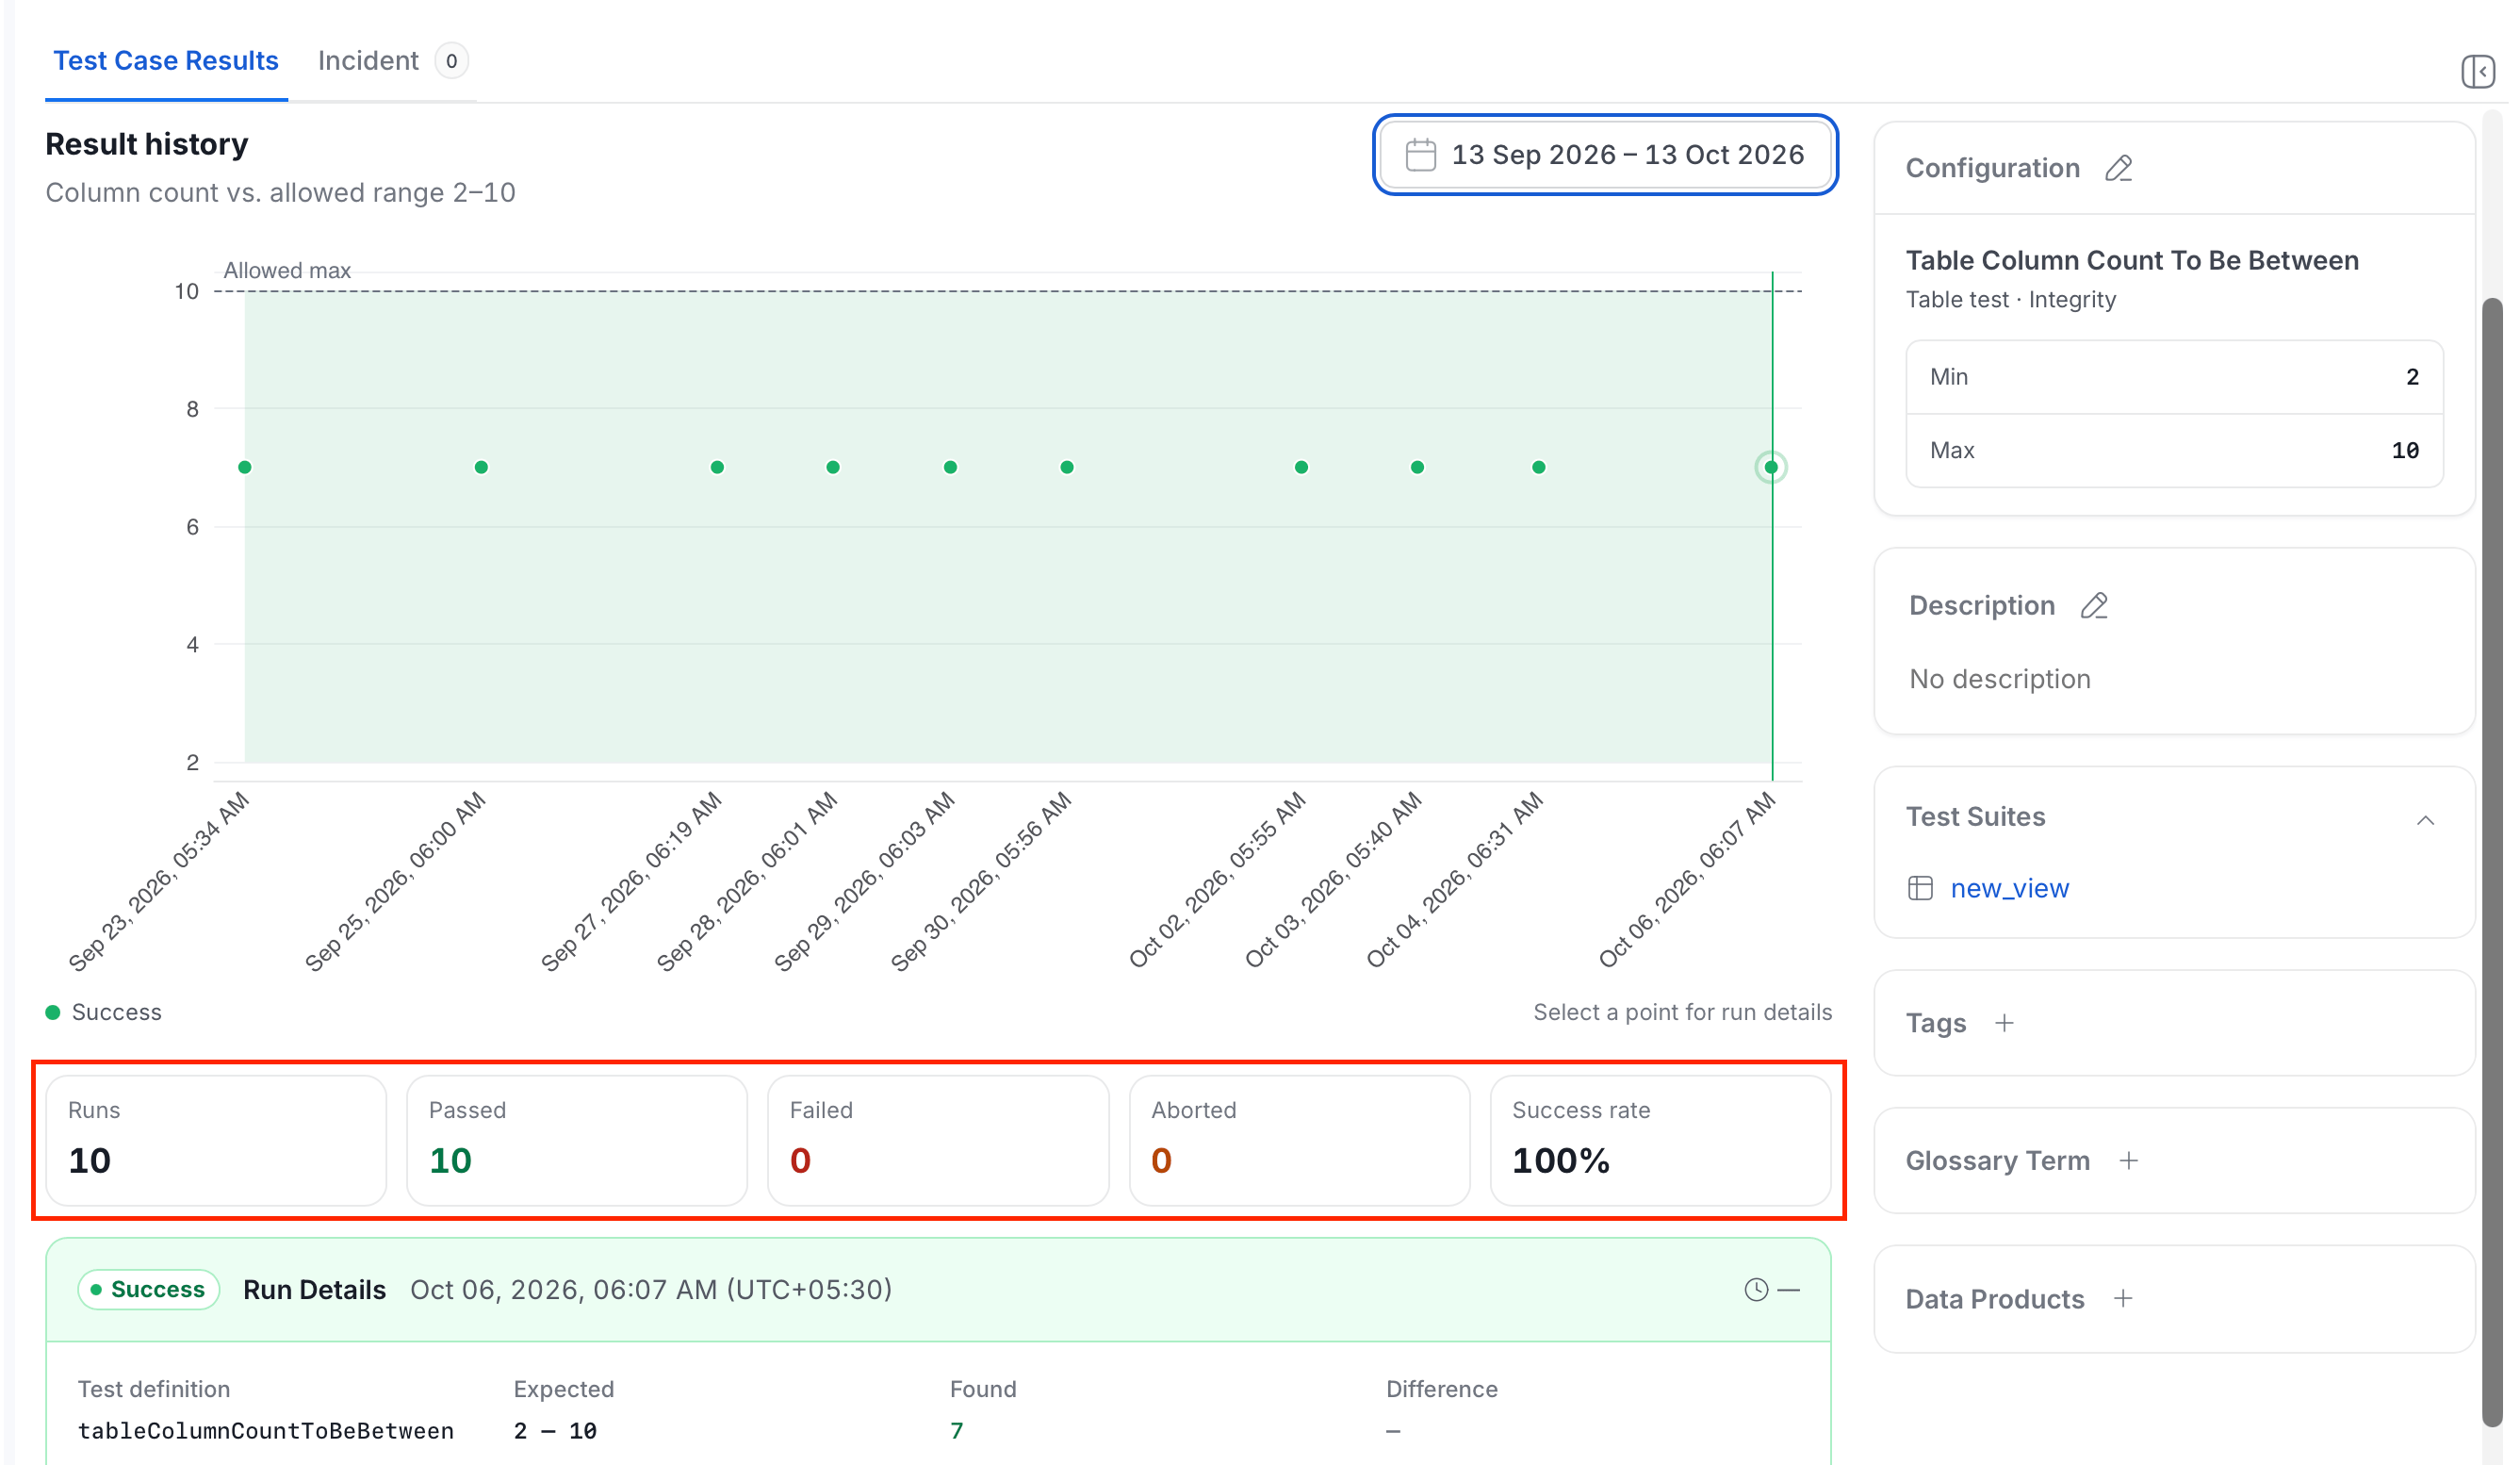
Task: Click the Runs card
Action: [216, 1140]
